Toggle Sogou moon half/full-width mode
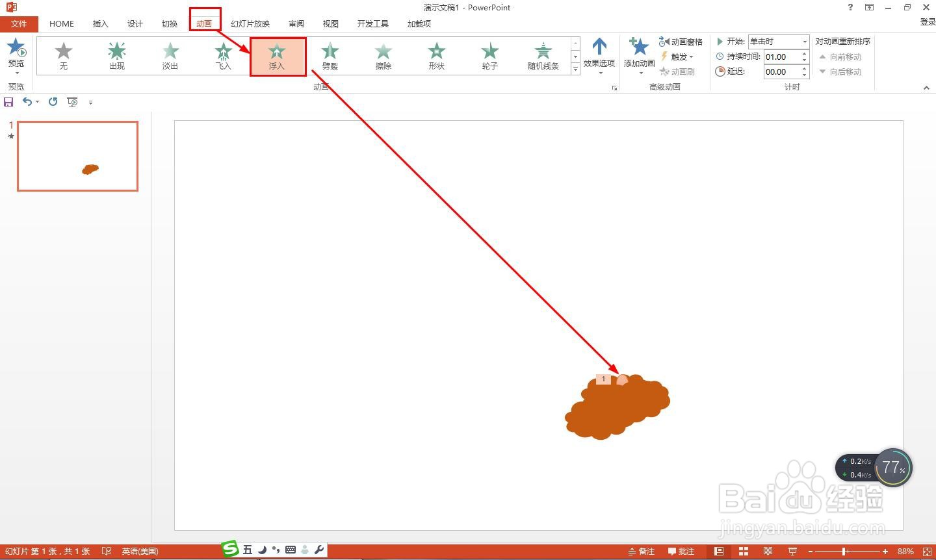 [262, 550]
